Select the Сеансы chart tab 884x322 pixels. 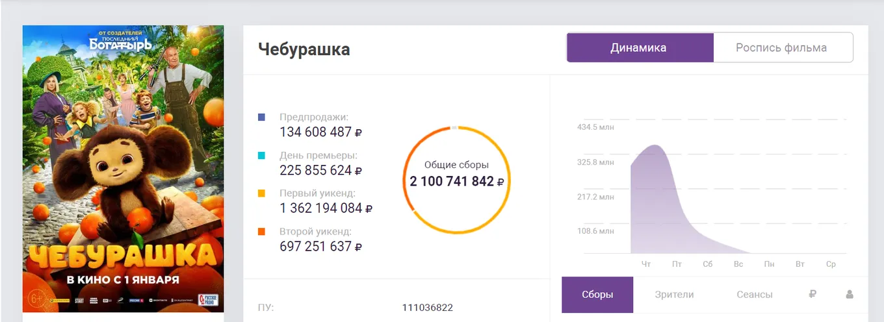coord(755,294)
